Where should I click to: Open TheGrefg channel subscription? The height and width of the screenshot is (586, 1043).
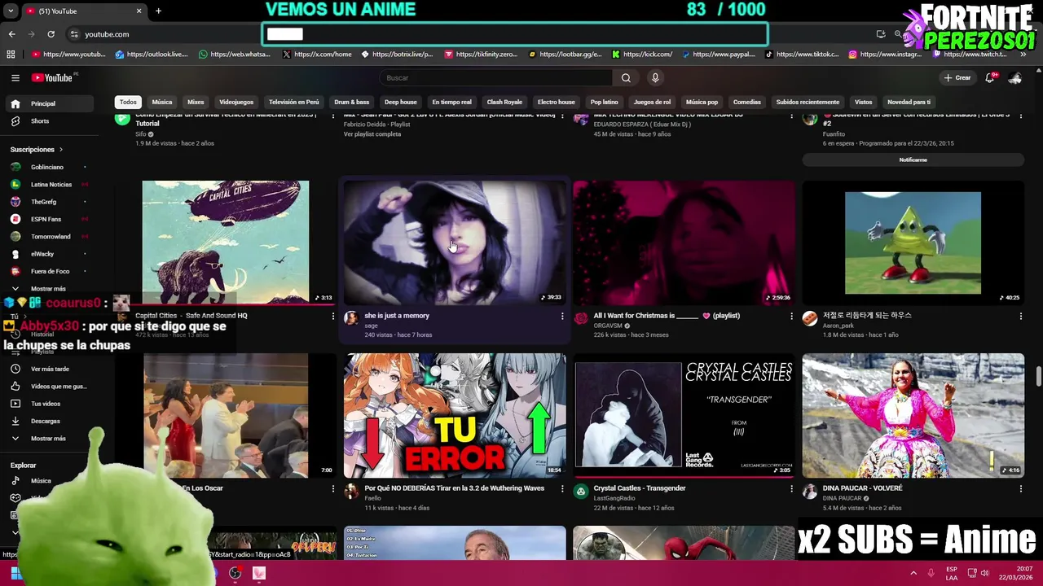coord(44,202)
